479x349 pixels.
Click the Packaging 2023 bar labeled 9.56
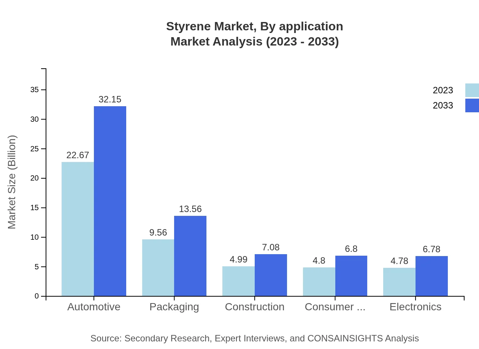tap(157, 267)
